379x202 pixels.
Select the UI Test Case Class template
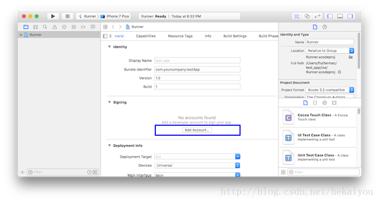[318, 137]
